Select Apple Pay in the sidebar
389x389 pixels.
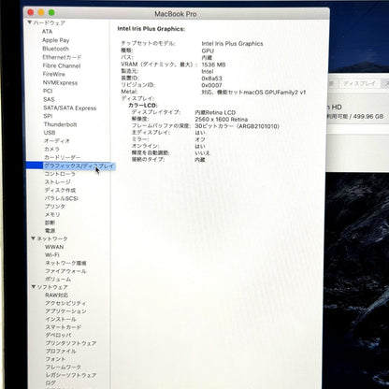[56, 40]
